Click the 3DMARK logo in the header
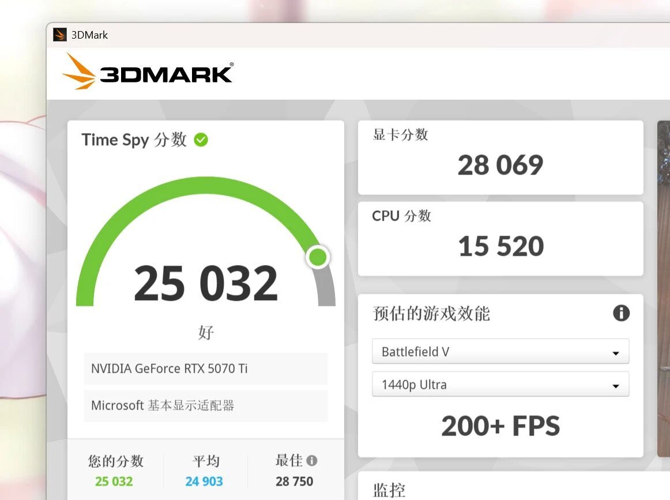The height and width of the screenshot is (500, 670). pos(148,71)
